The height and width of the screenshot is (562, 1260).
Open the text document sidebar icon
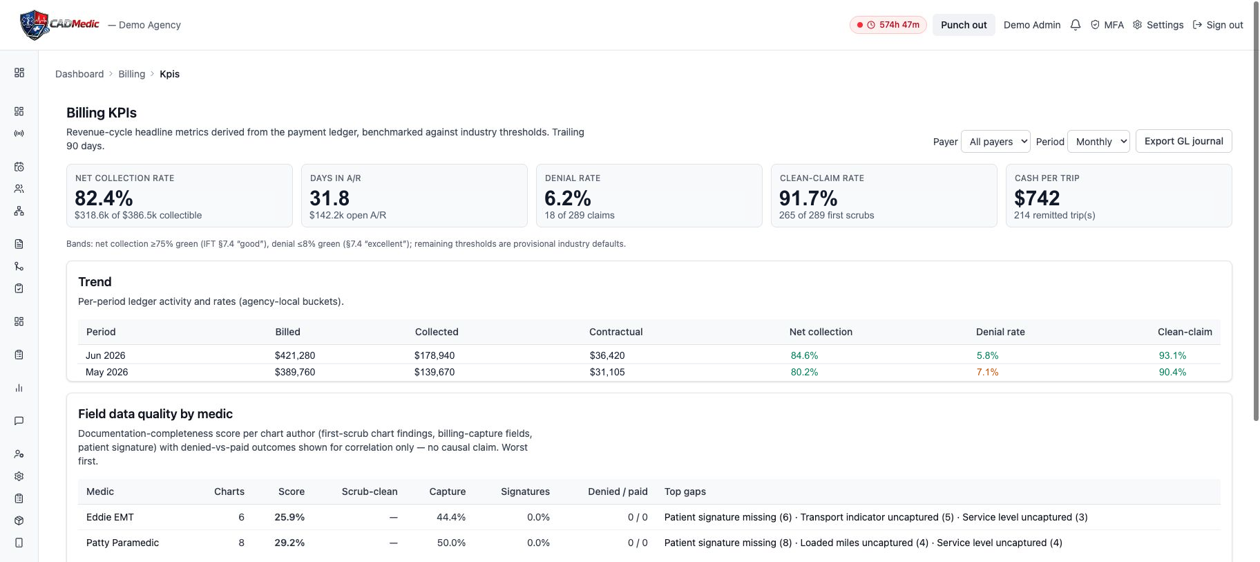(19, 244)
